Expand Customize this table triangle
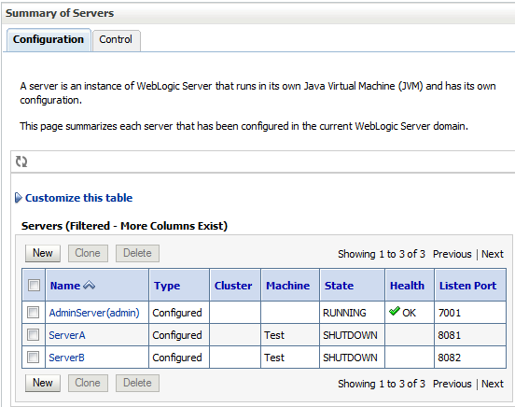 click(19, 198)
